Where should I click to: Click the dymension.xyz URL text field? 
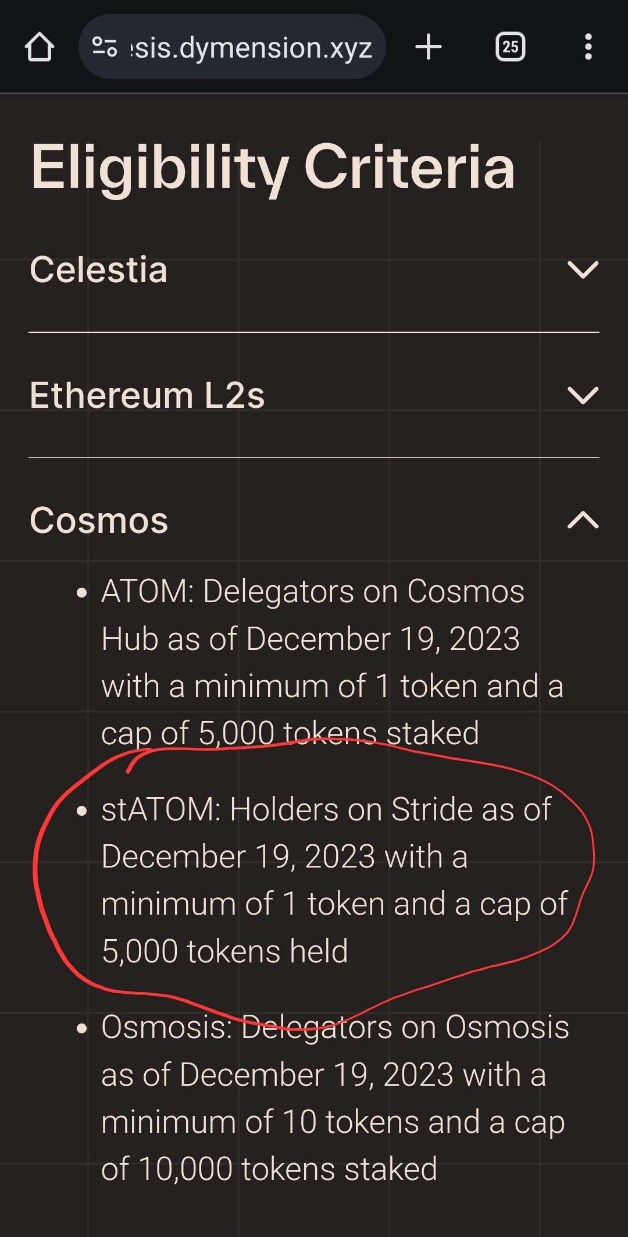point(251,47)
